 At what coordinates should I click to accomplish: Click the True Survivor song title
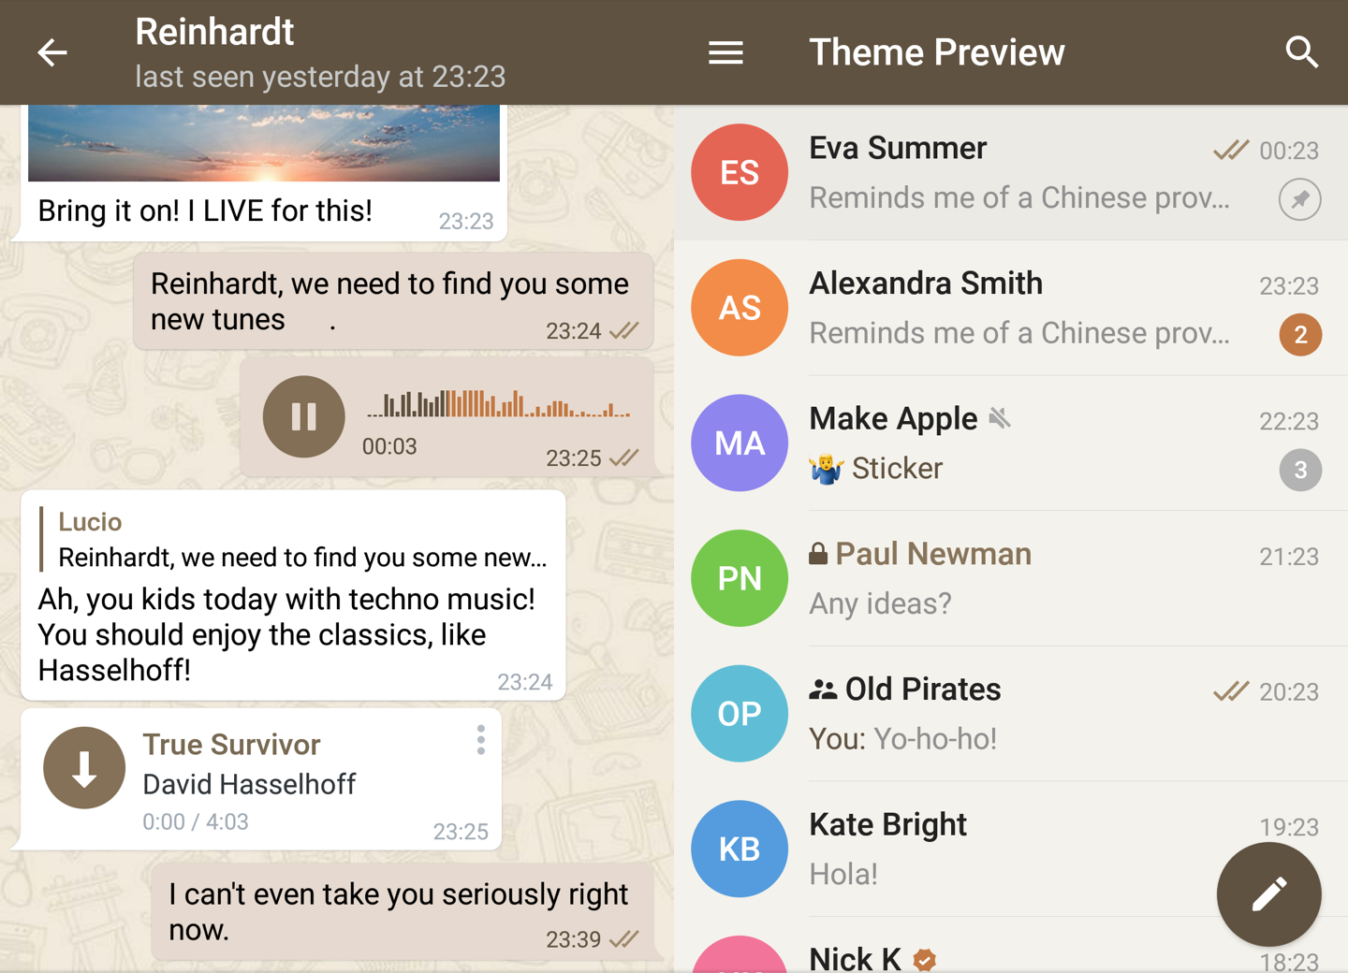tap(231, 745)
